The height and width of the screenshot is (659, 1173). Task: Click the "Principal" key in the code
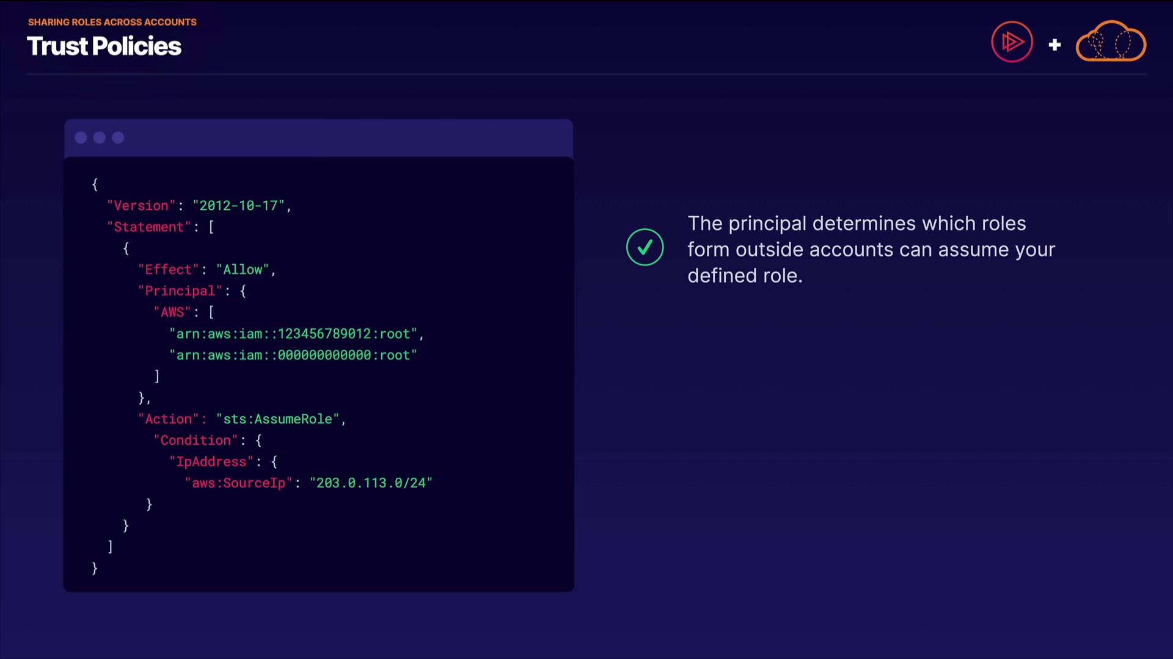click(x=180, y=291)
